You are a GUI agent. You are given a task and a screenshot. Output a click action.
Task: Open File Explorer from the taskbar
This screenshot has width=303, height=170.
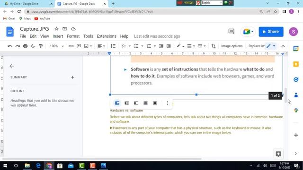pyautogui.click(x=27, y=166)
